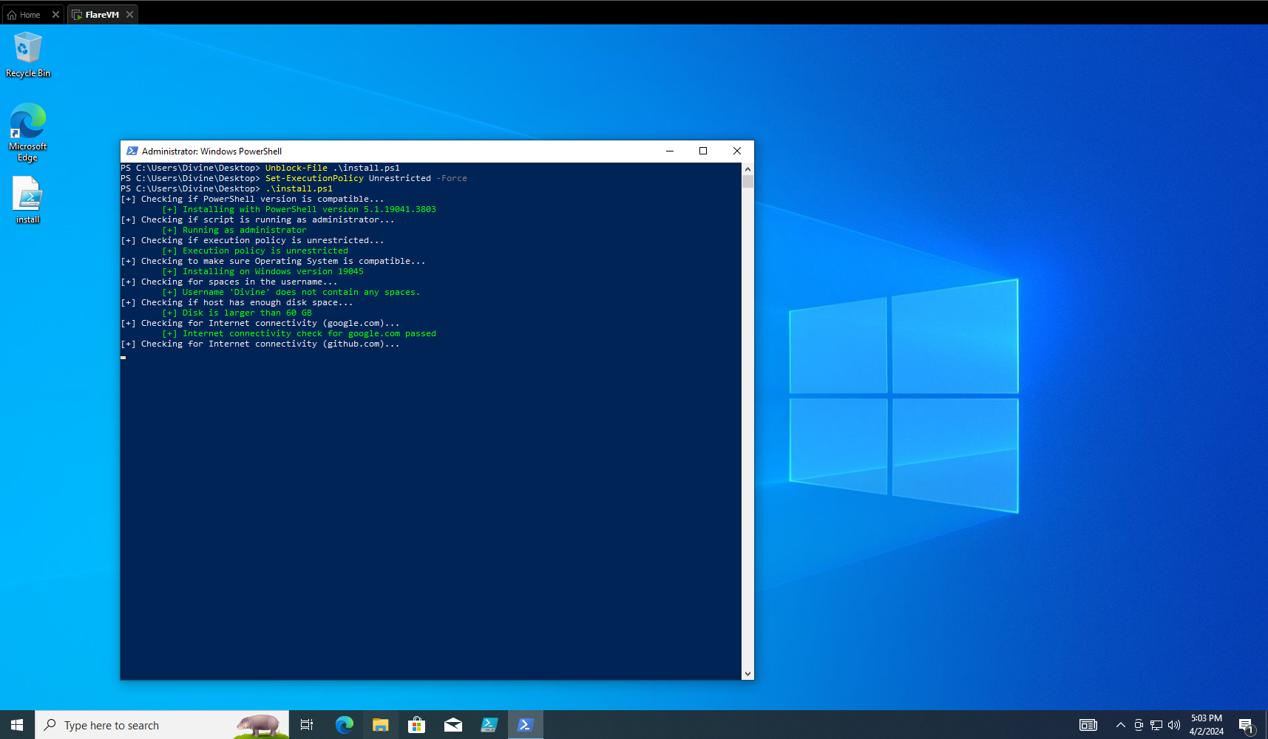Click the Set-ExecutionPolicy command text
Image resolution: width=1268 pixels, height=739 pixels.
[x=366, y=178]
